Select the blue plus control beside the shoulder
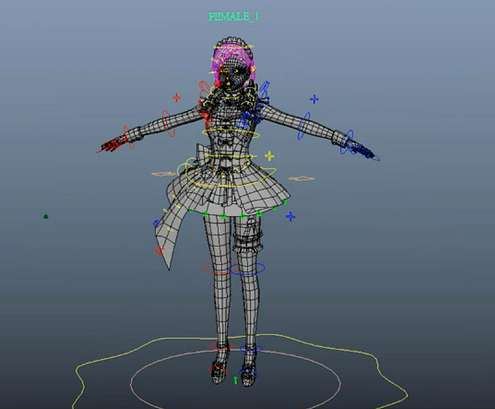 314,99
